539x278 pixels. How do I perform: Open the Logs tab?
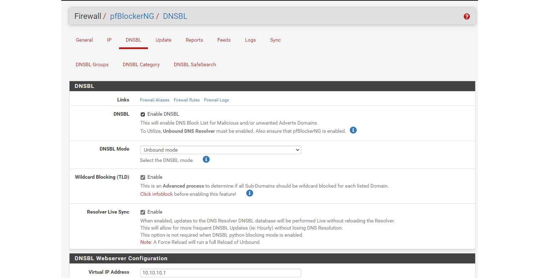[x=250, y=40]
